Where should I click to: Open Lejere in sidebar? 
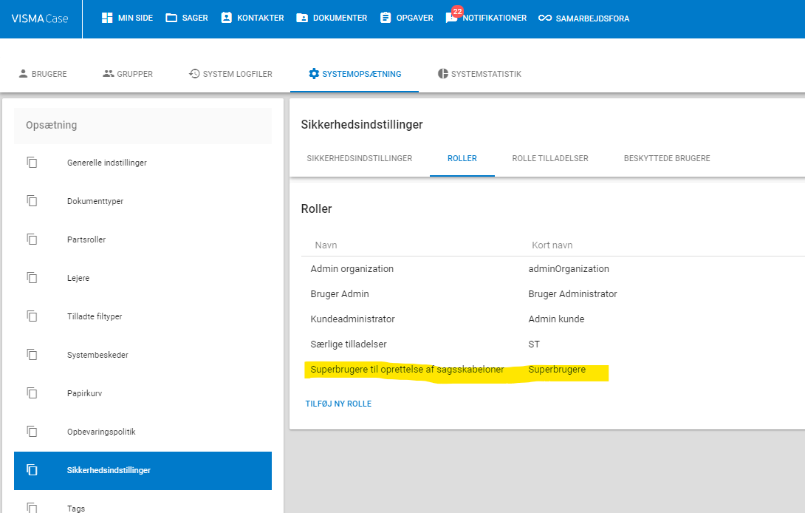tap(143, 278)
